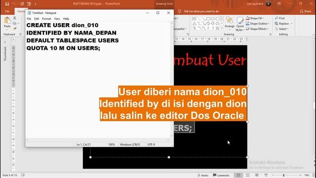Expand the shapes gallery More arrow
Viewport: 316px width, 178px height.
222,29
